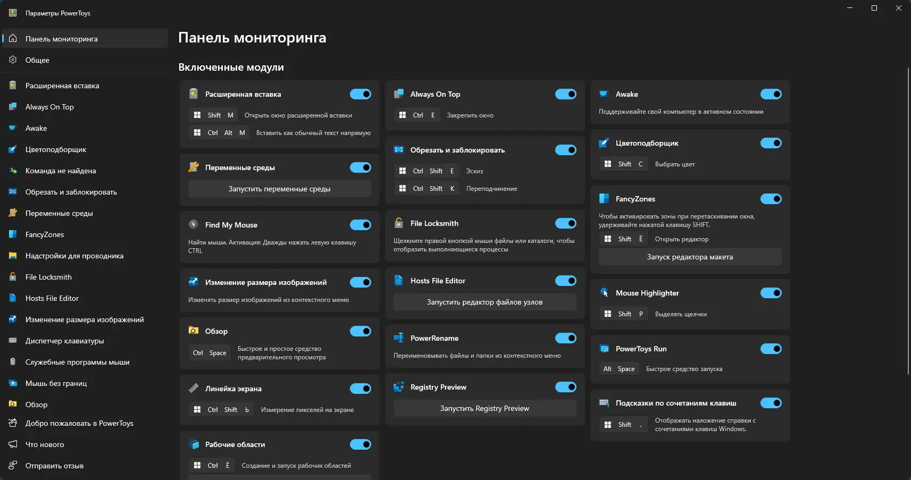This screenshot has width=911, height=480.
Task: Click the Find My Mouse card icon
Action: [x=194, y=225]
